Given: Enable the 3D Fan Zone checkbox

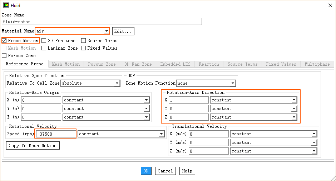Looking at the screenshot, I should (44, 41).
